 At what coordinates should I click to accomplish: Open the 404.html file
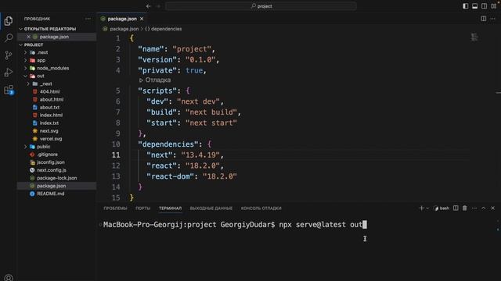click(49, 91)
